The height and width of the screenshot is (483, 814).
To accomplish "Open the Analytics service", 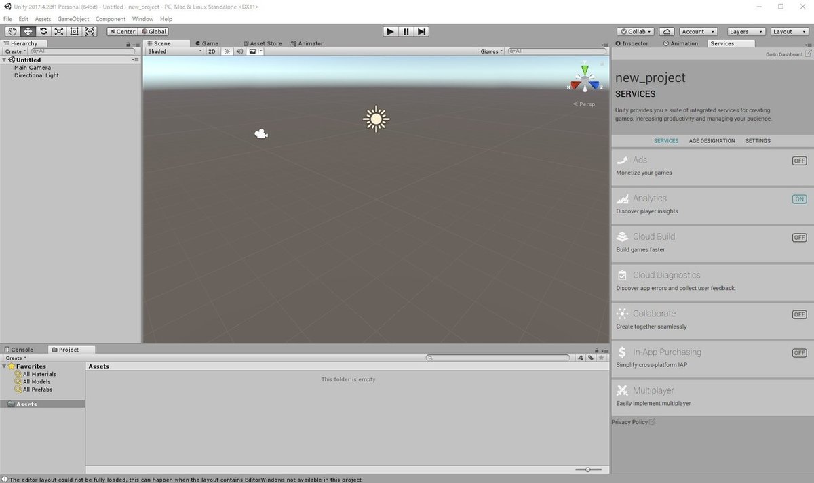I will [x=712, y=205].
